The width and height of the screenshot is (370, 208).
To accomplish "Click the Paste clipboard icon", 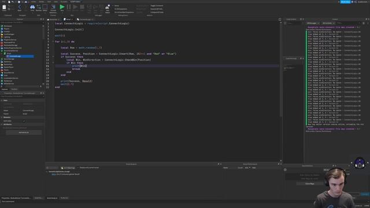I will (x=4, y=8).
